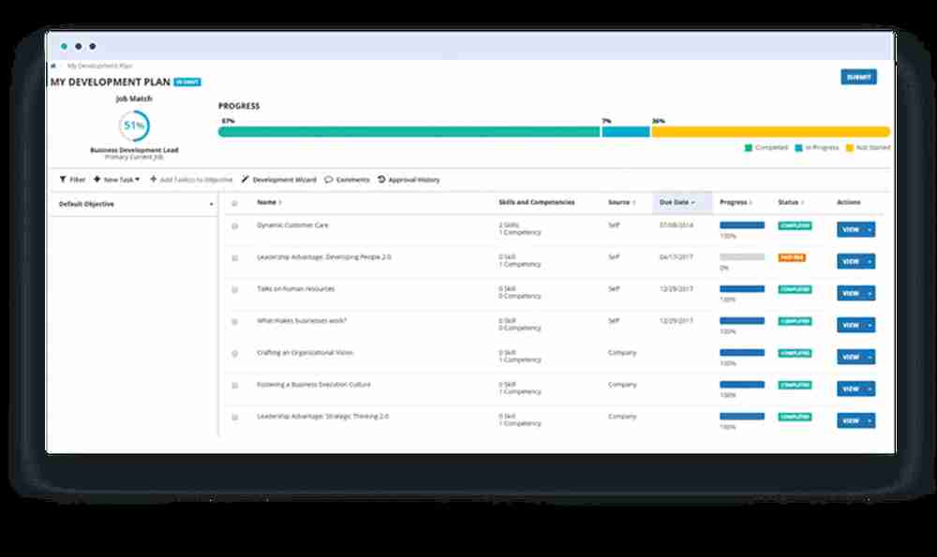View the Talks on human resources task
937x557 pixels.
tap(850, 293)
